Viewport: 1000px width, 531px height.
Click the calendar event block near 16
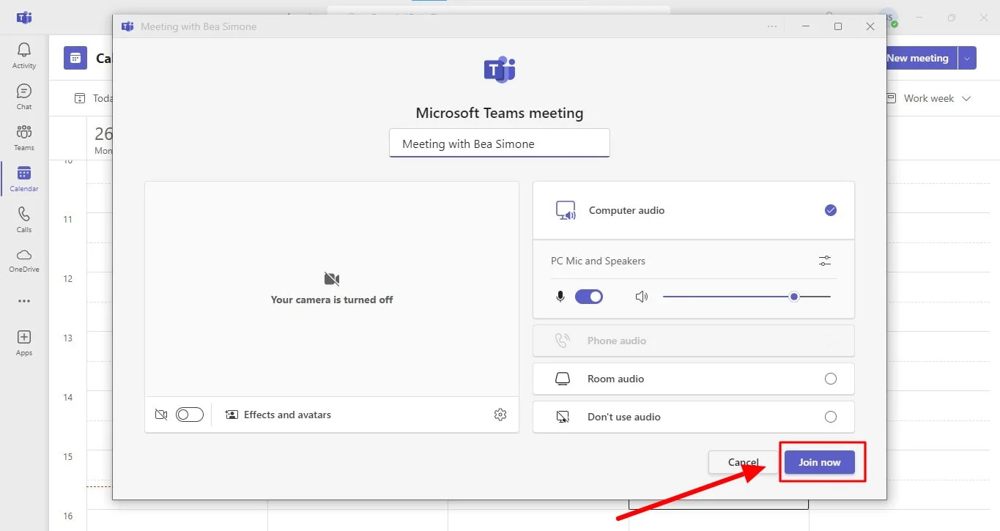coord(719,504)
